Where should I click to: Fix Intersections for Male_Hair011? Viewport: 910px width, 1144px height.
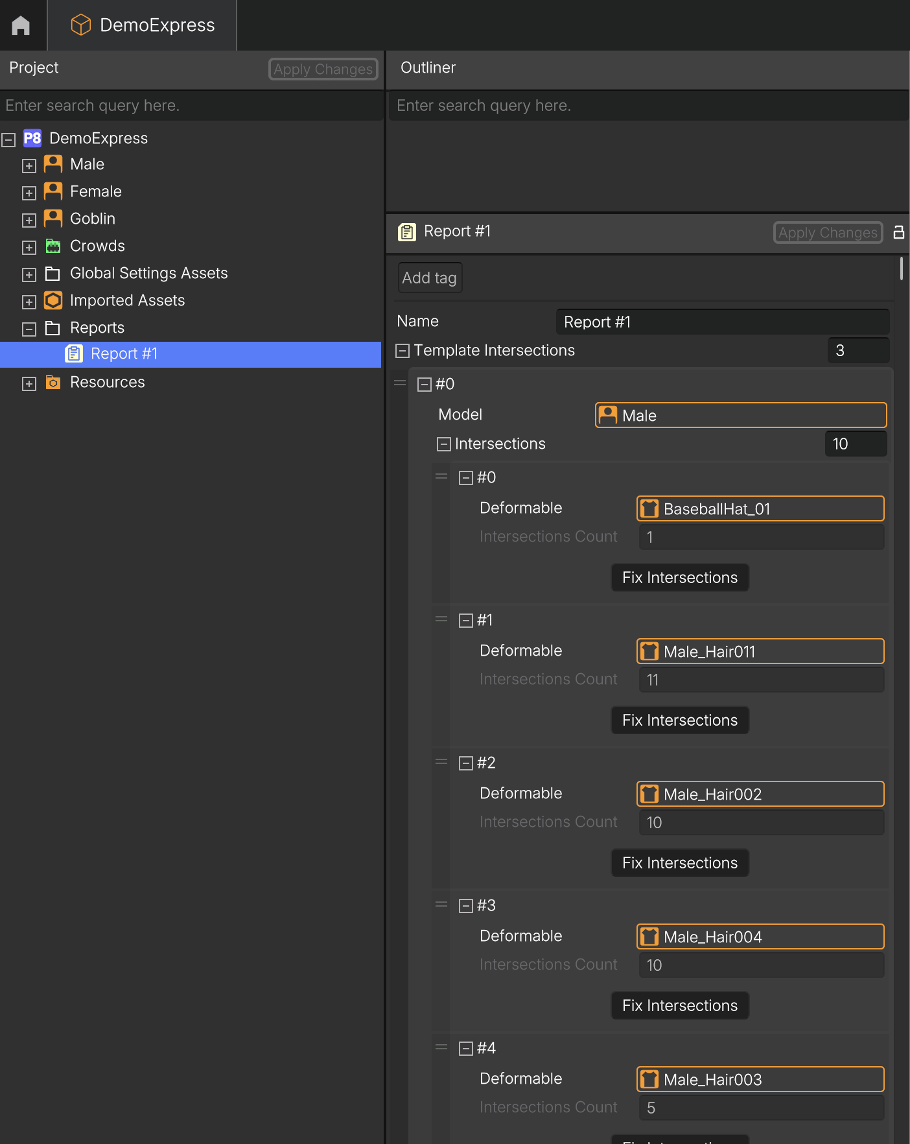tap(680, 720)
